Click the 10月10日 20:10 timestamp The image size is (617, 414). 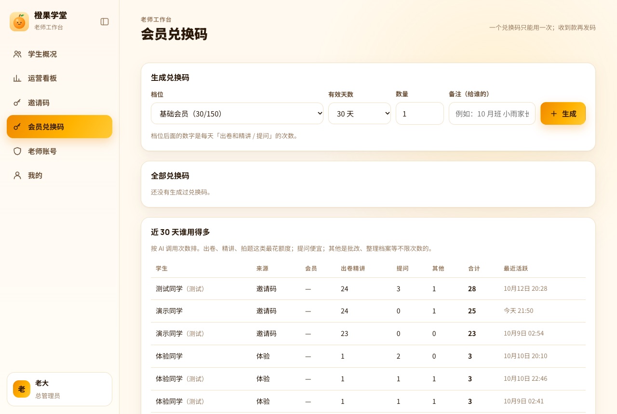(525, 356)
